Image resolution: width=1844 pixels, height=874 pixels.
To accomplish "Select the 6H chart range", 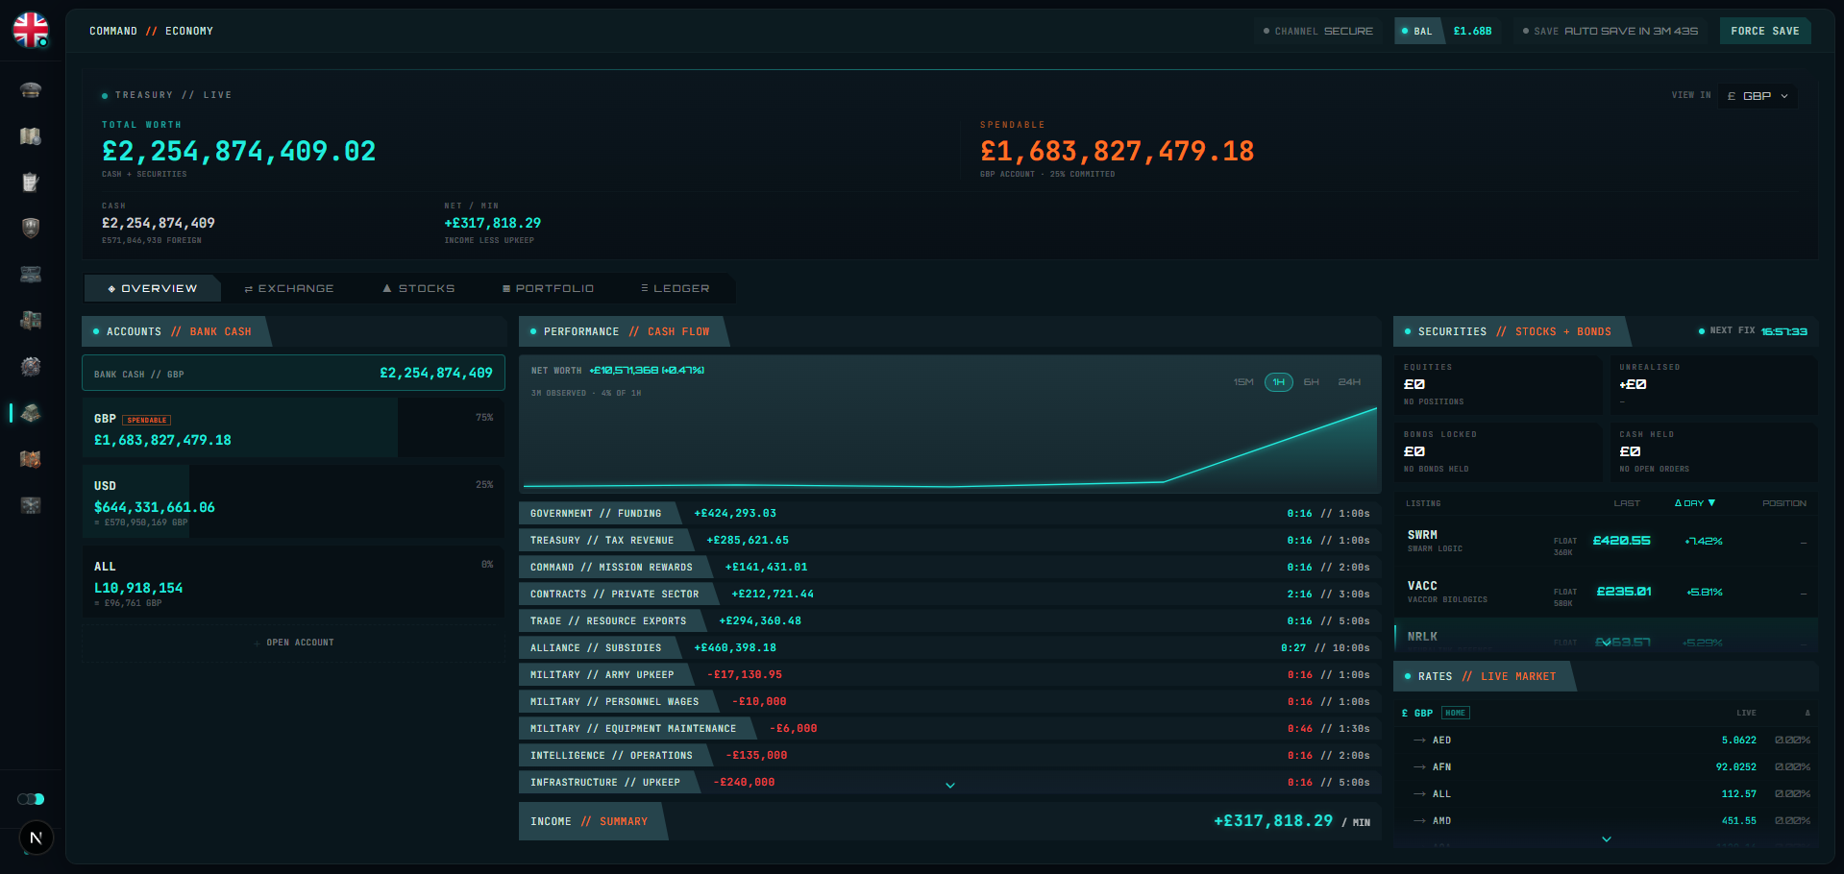I will point(1312,382).
